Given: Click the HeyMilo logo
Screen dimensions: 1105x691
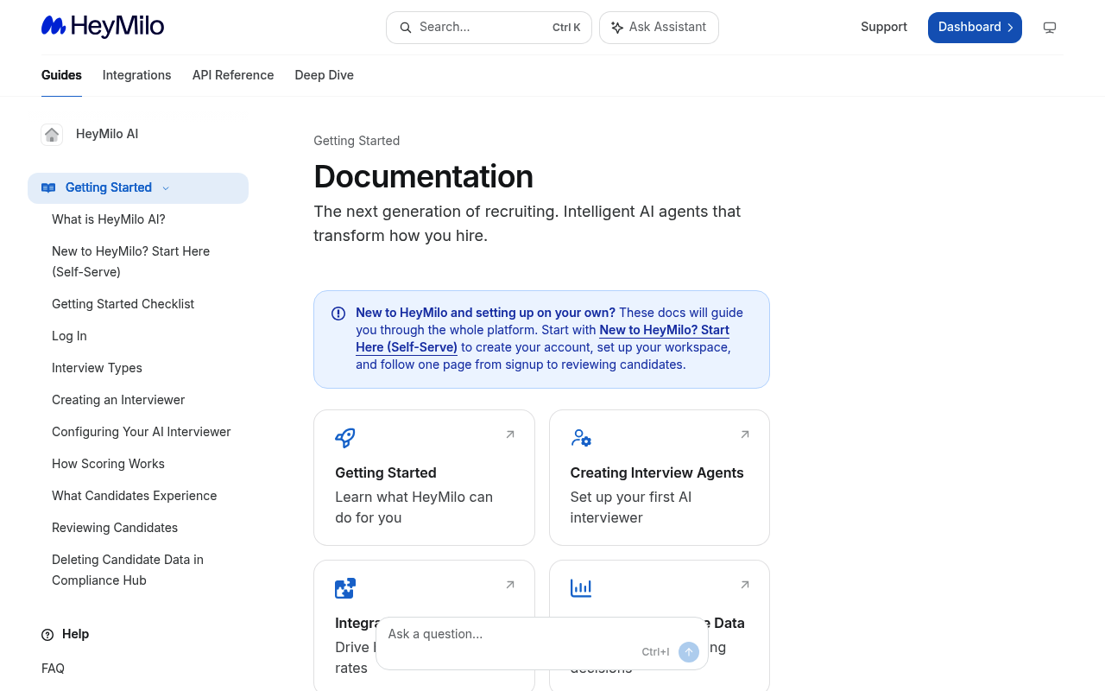Looking at the screenshot, I should (103, 27).
